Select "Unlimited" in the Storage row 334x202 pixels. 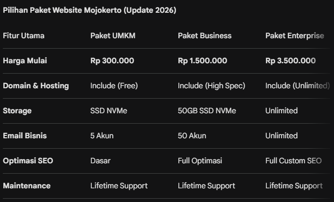coord(281,111)
